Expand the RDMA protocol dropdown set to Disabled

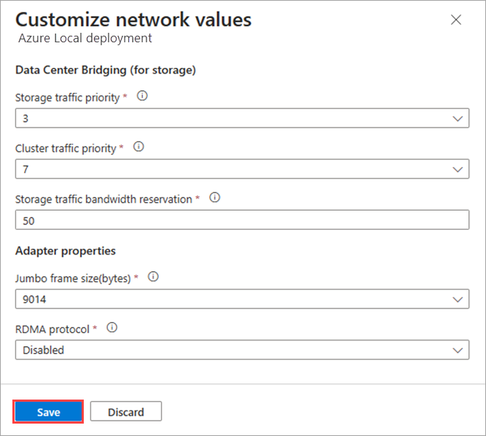point(242,350)
